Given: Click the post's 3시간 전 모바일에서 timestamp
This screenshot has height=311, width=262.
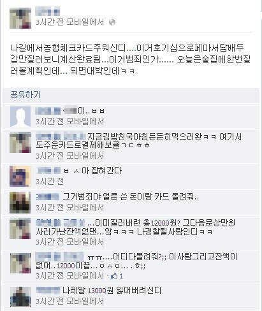Looking at the screenshot, I should (x=69, y=22).
